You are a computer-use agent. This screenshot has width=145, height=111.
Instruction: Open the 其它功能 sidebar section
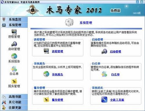pyautogui.click(x=14, y=102)
